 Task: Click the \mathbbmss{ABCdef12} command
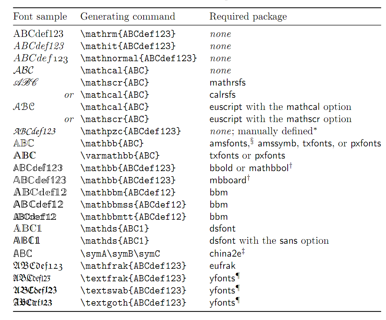coord(133,205)
